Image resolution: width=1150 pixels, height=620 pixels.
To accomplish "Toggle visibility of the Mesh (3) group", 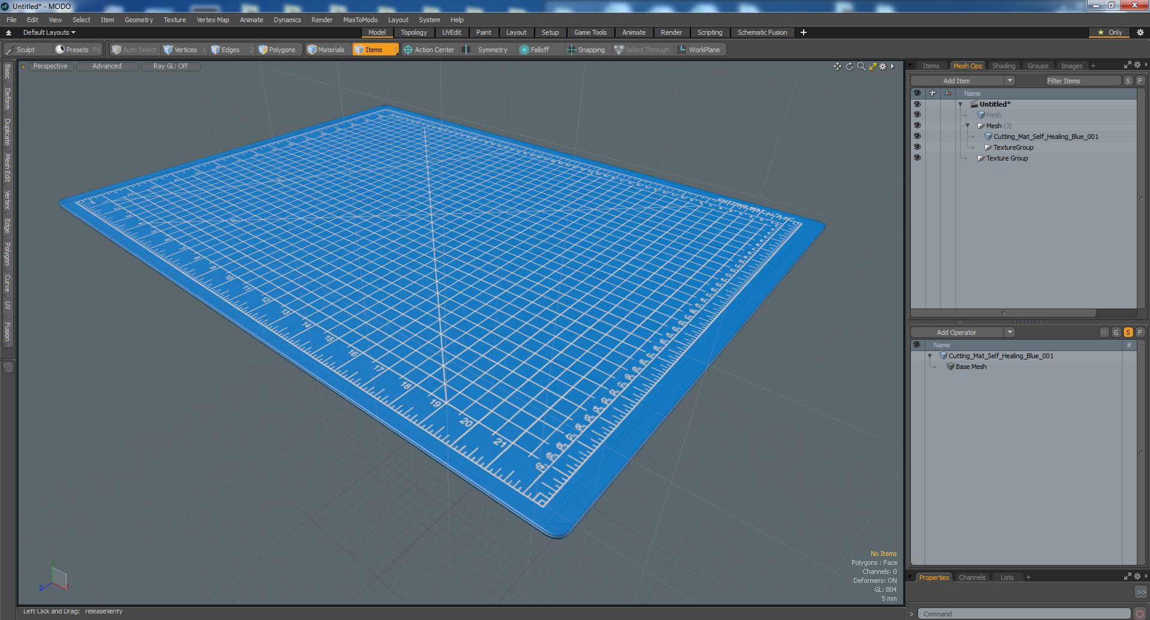I will 917,125.
